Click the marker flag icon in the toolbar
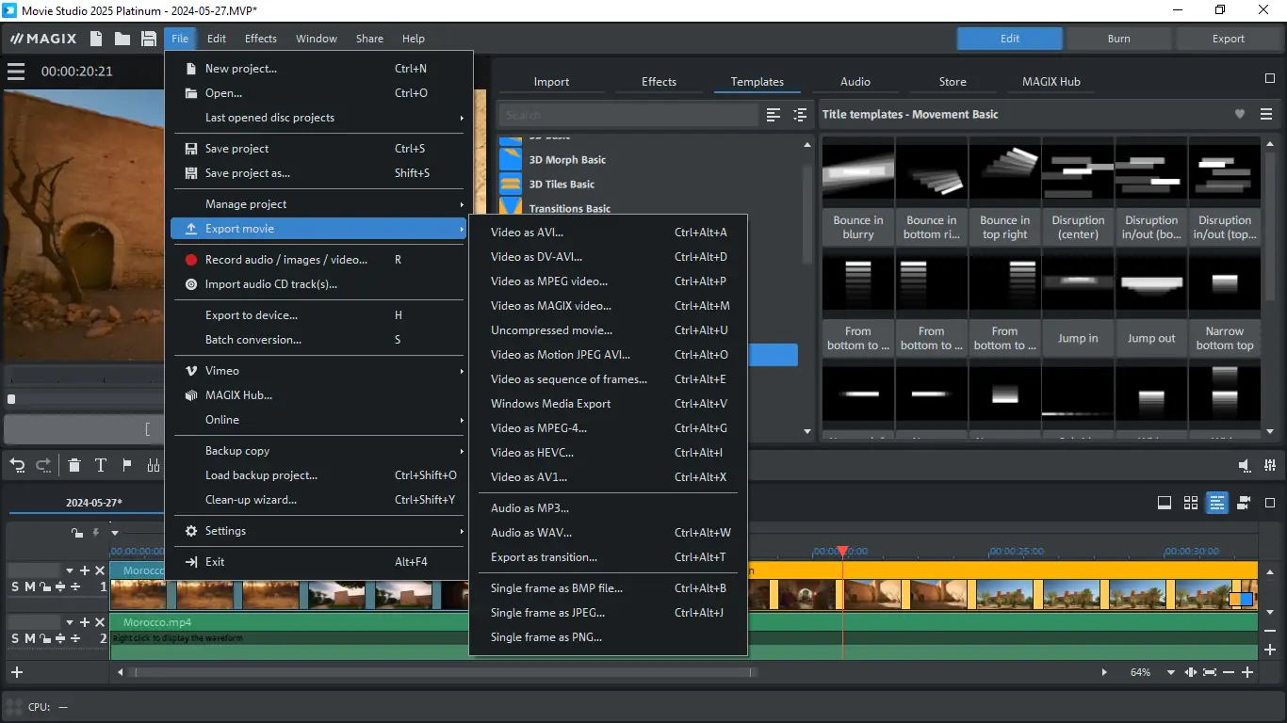1287x723 pixels. (125, 465)
